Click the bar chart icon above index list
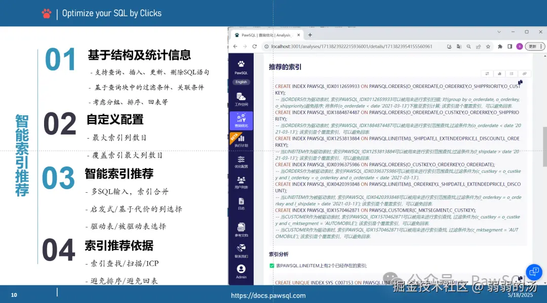 tap(499, 73)
